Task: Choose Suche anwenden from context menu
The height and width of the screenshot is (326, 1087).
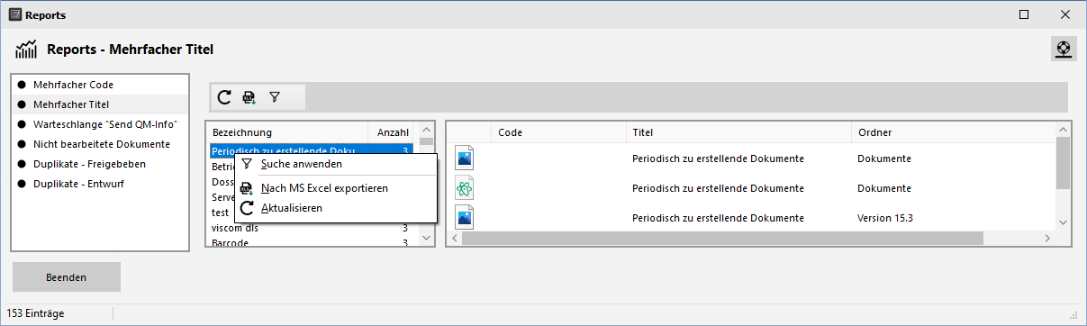Action: coord(335,164)
